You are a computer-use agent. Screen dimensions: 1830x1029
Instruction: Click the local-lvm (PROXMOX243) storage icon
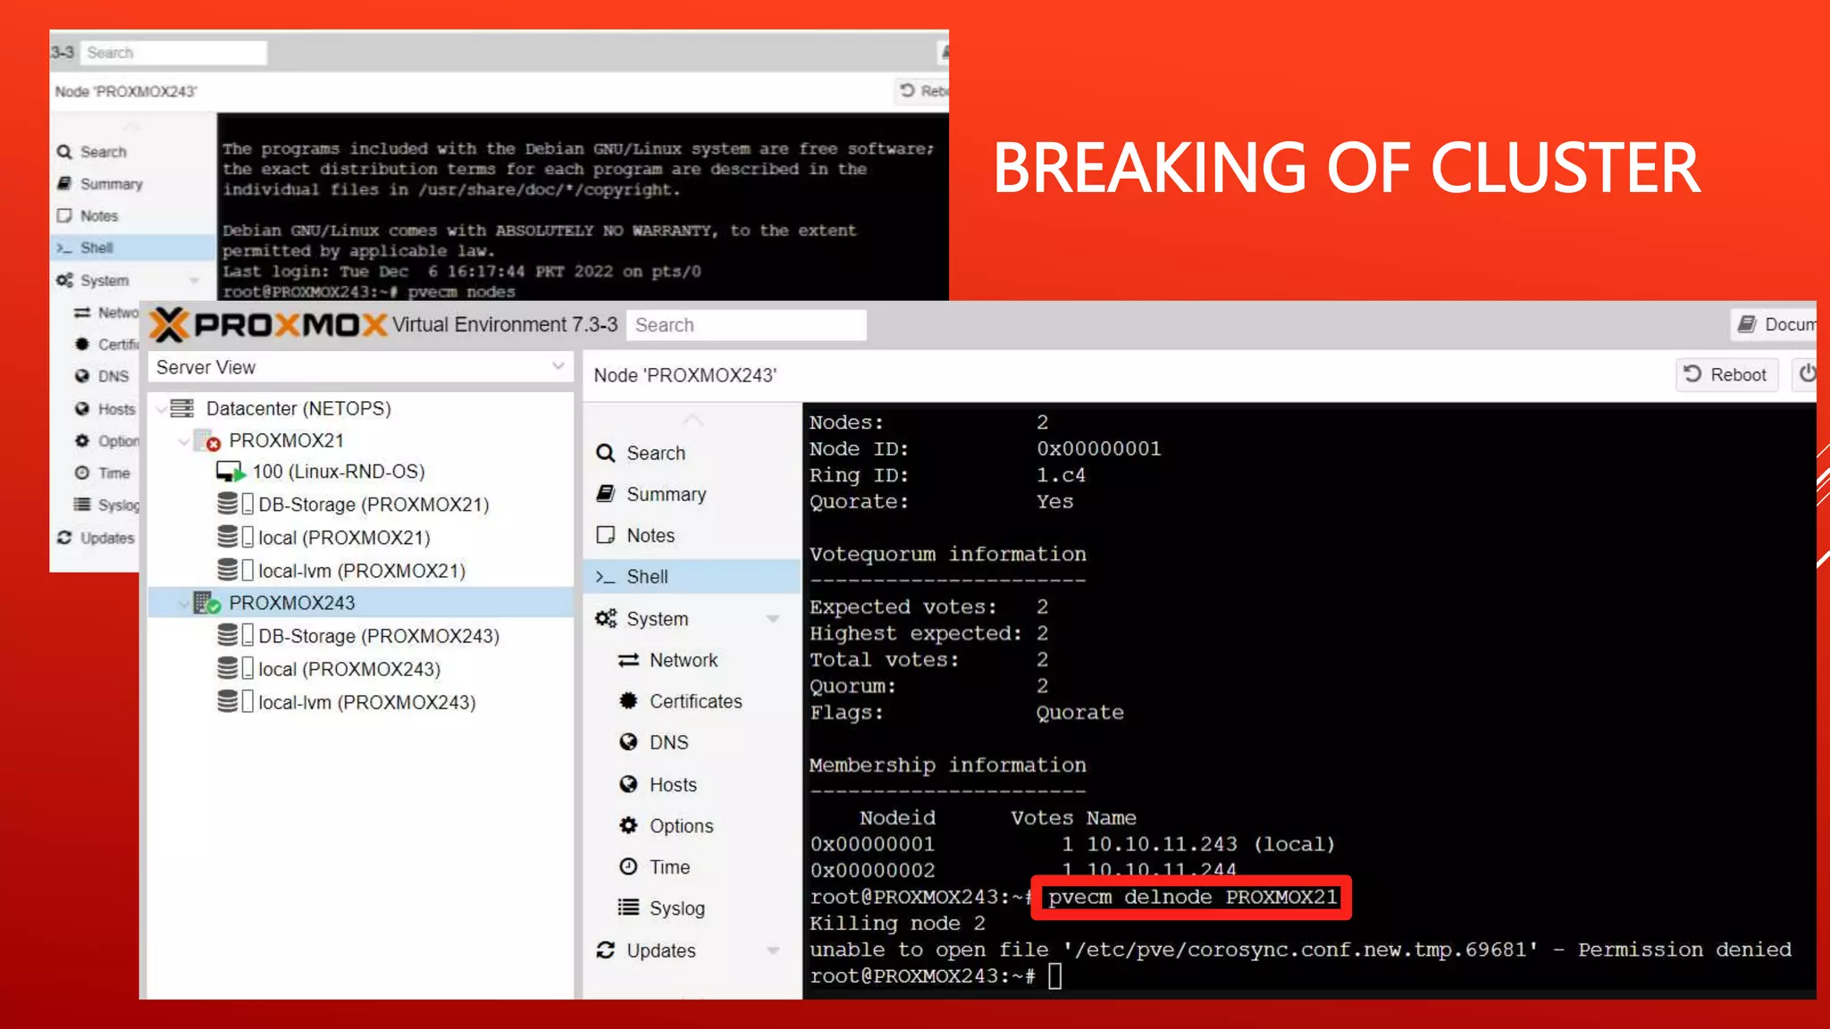235,701
